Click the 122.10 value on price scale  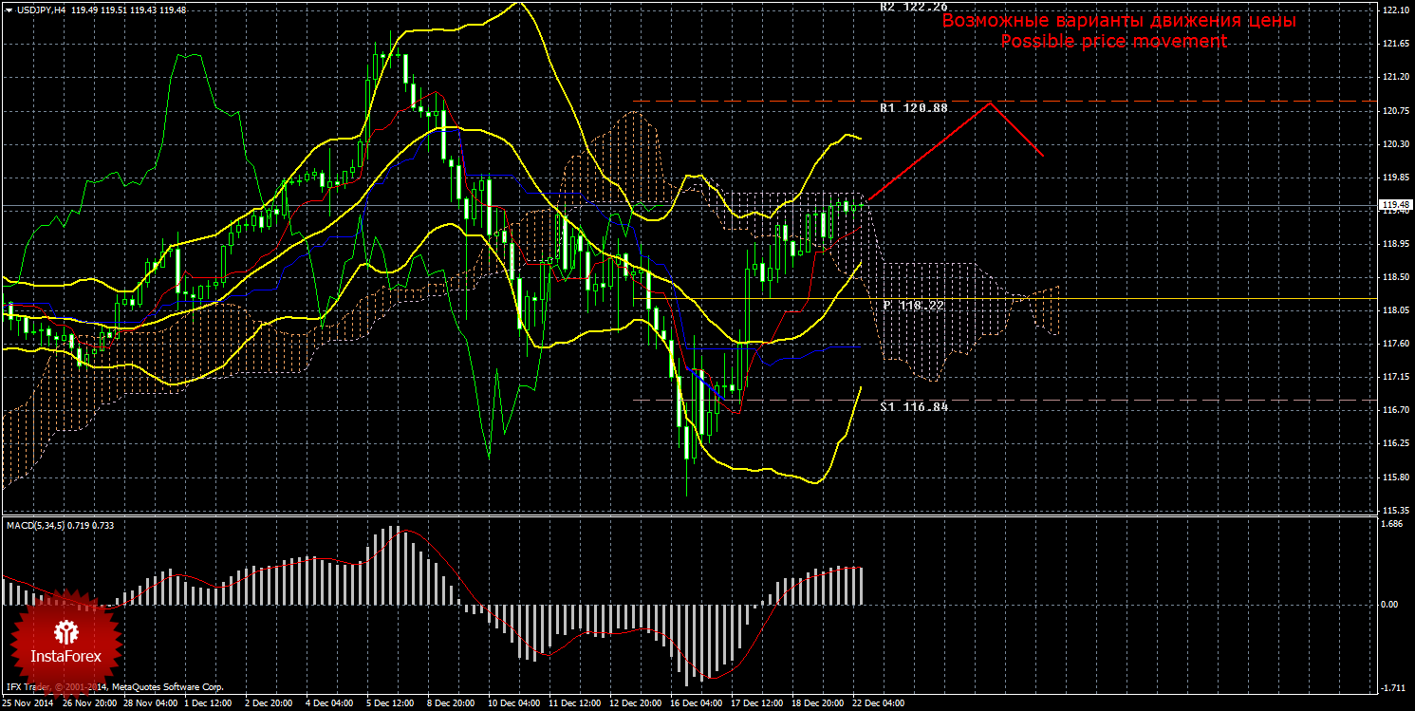(x=1394, y=9)
